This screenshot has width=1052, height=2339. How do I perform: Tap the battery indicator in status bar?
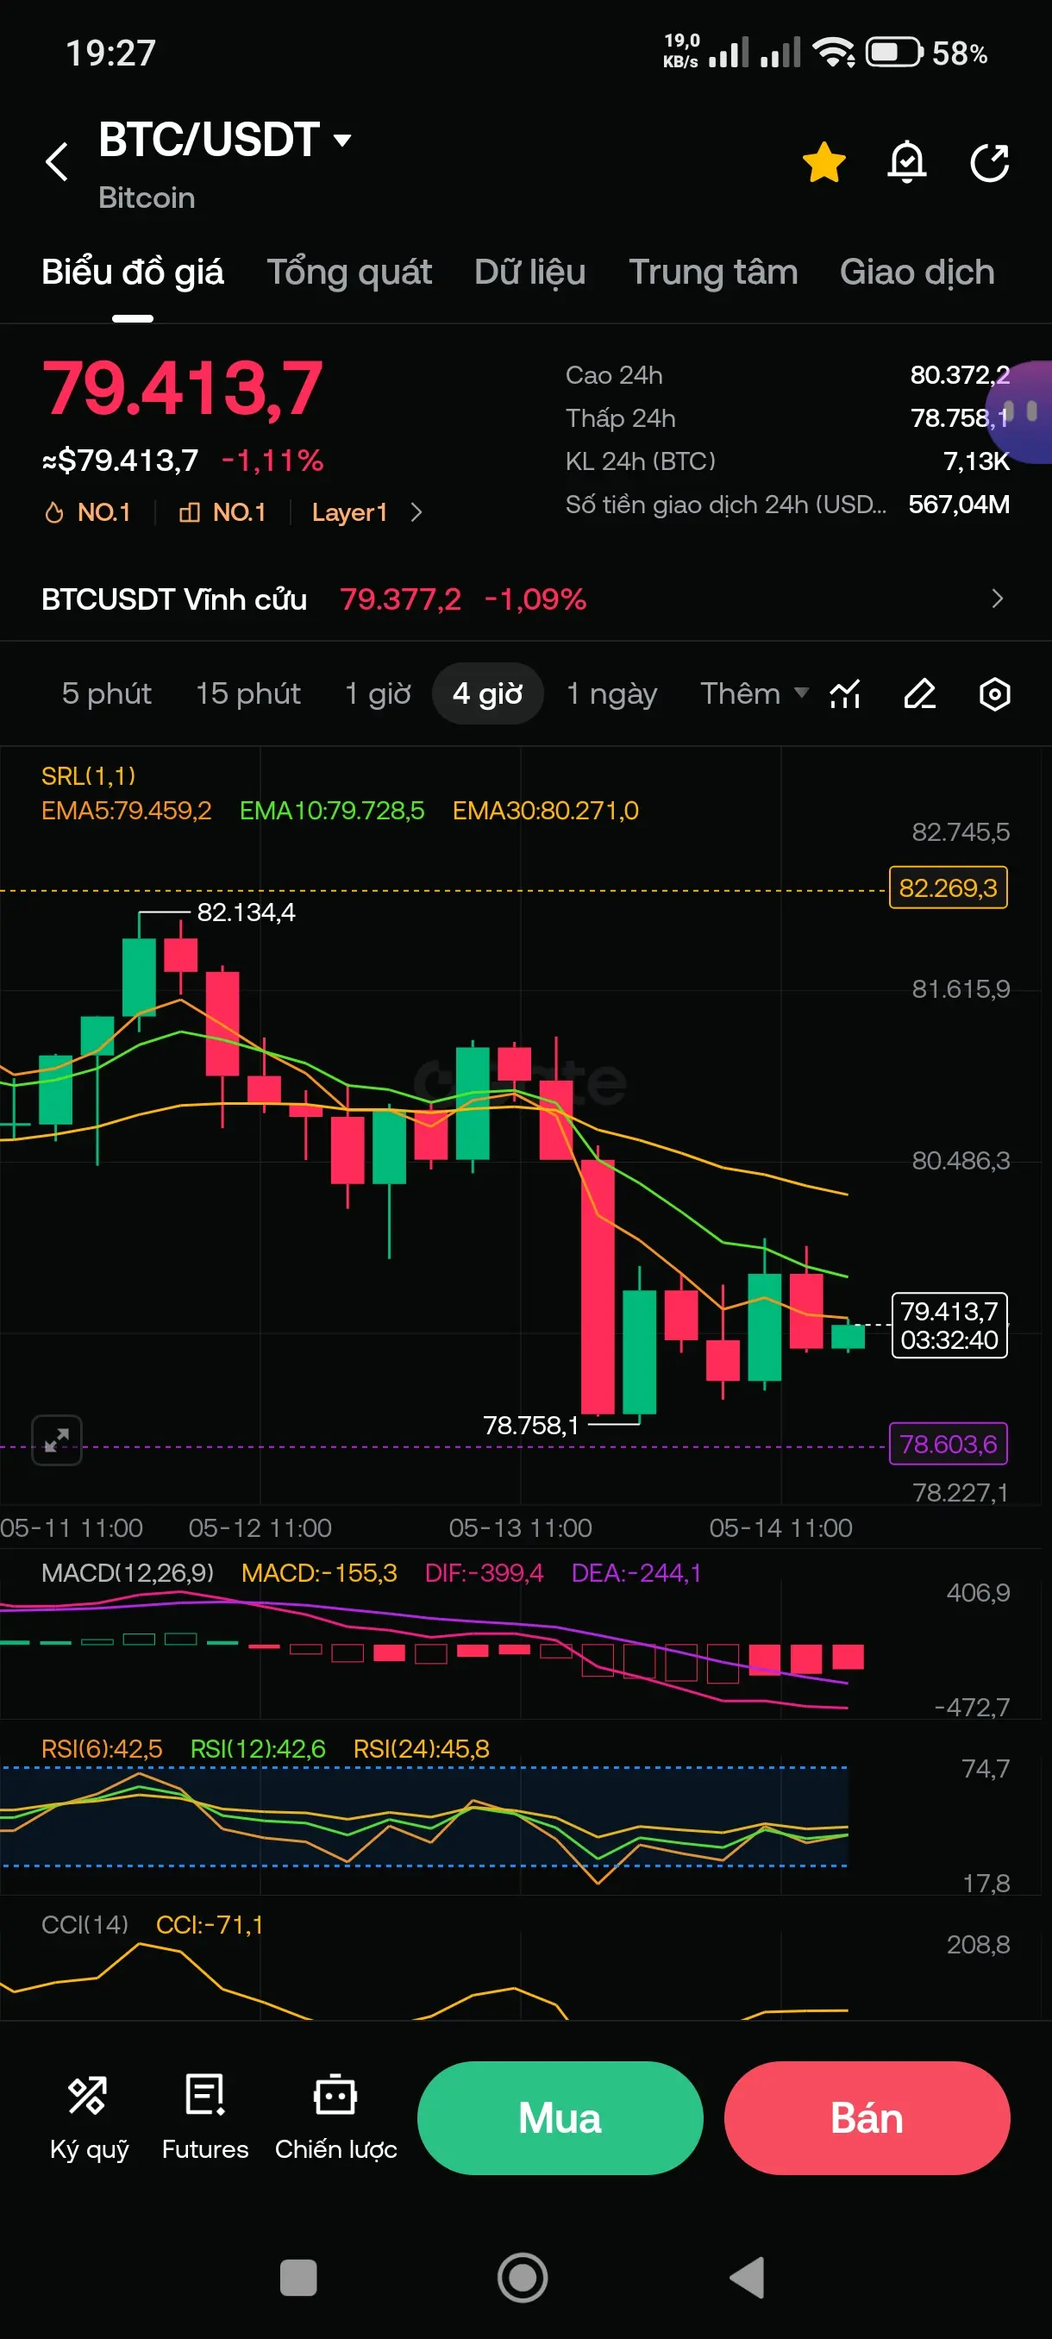(x=895, y=53)
